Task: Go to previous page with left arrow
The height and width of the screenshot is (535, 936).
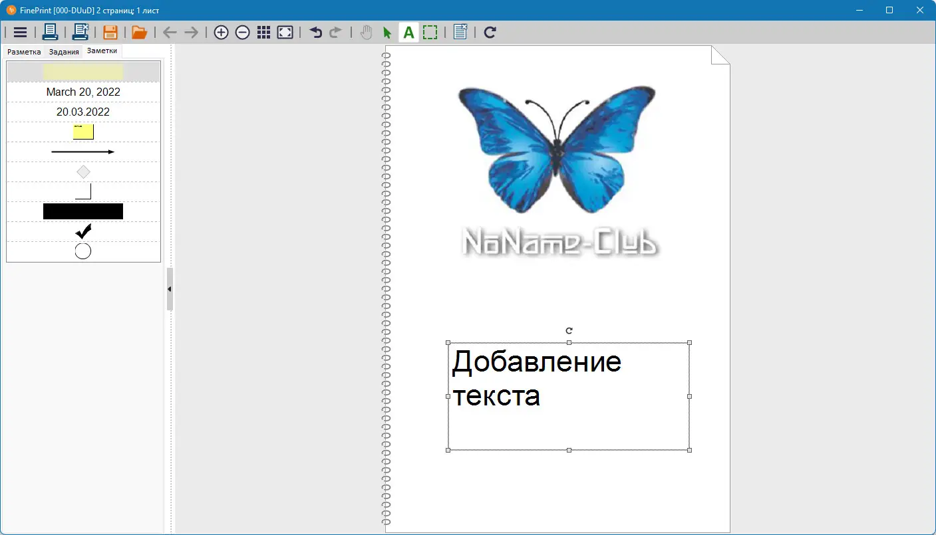Action: (170, 33)
